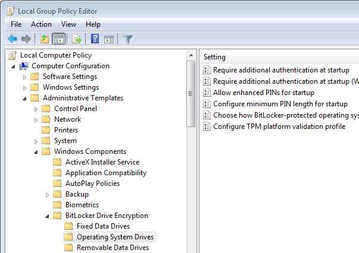Select the Removable Data Drives folder
Screen dimensions: 359x253
tap(113, 248)
